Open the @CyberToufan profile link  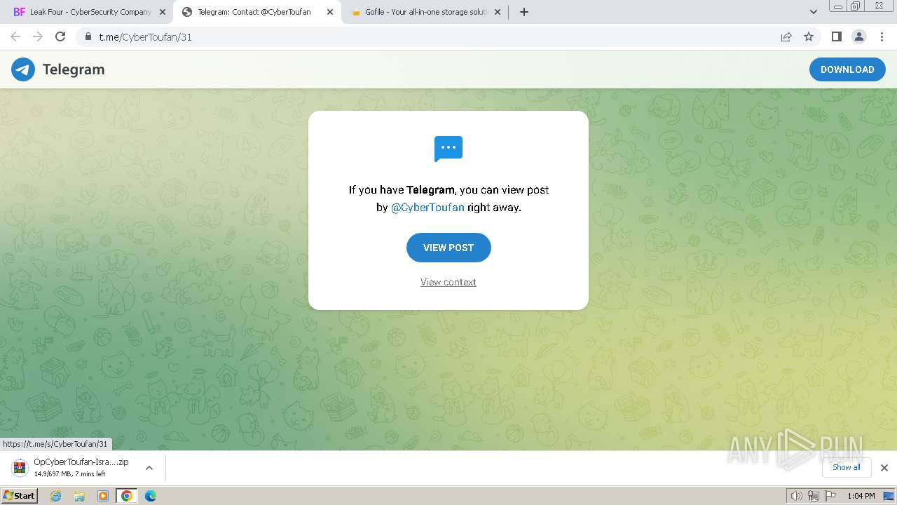pos(427,208)
